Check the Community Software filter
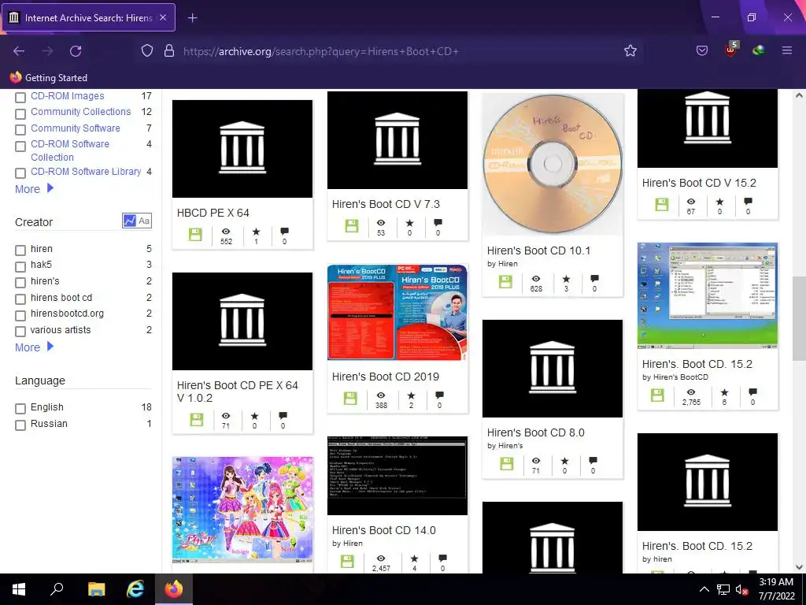 20,130
